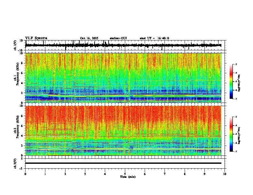
Task: Click the ch.1 spectrogram colorbar
Action: pos(231,82)
